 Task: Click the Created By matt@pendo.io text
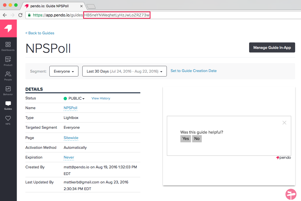click(100, 170)
